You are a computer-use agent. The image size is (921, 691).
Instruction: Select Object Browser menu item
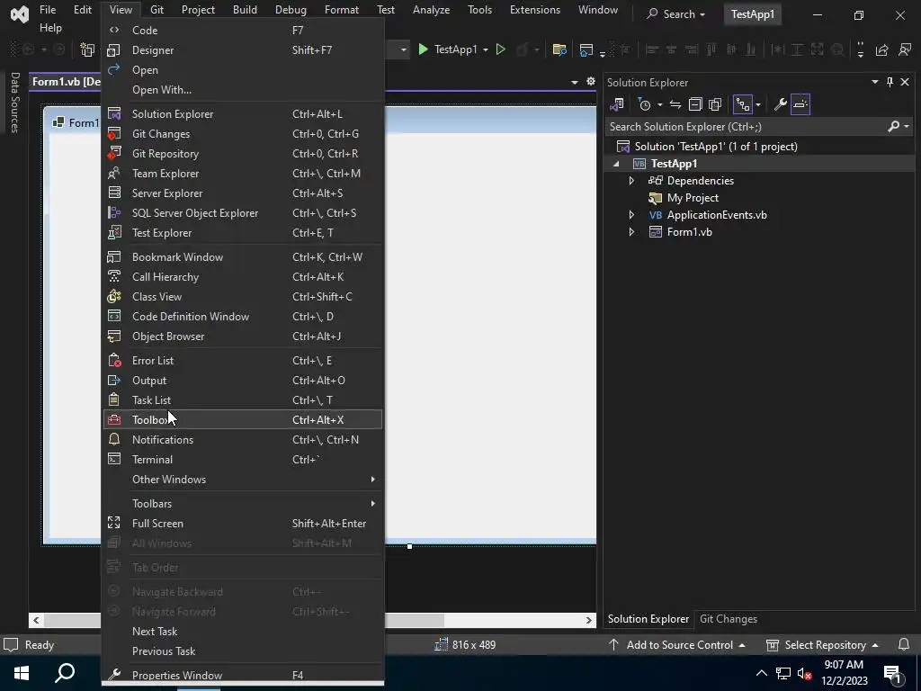pos(243,337)
